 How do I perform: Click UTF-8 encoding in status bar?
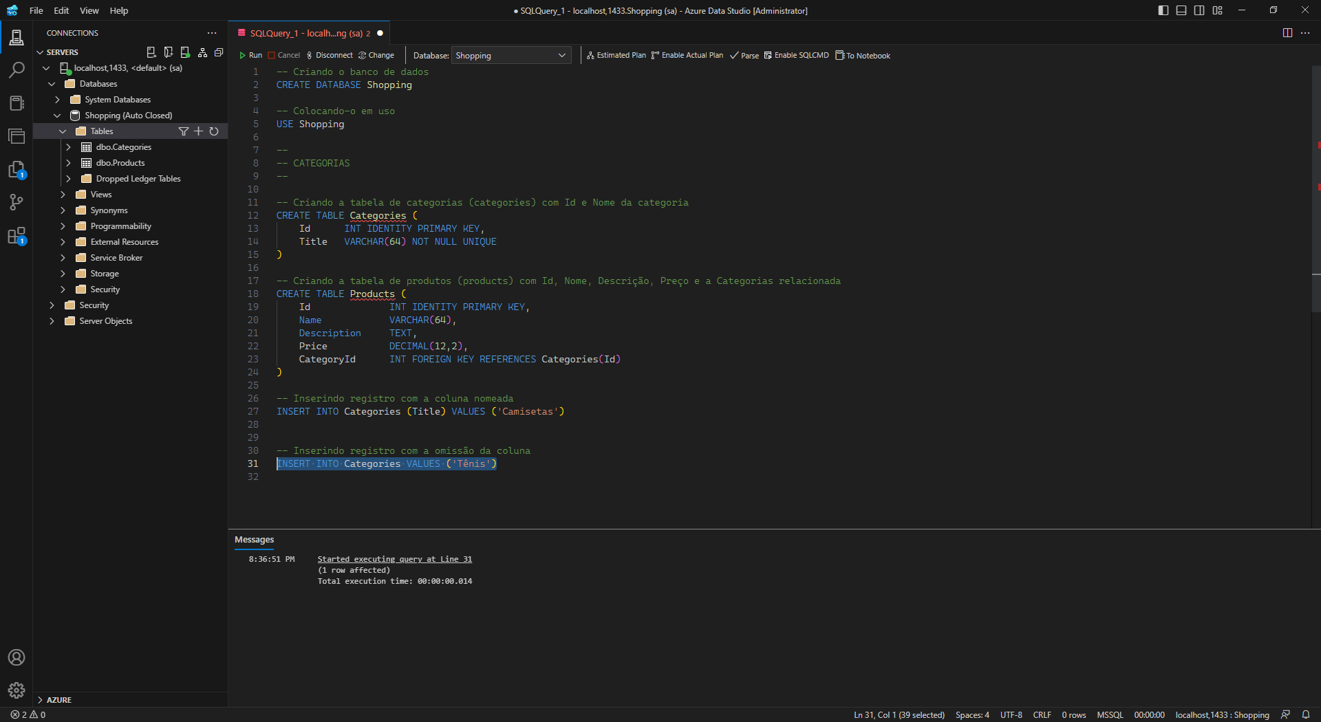1011,715
